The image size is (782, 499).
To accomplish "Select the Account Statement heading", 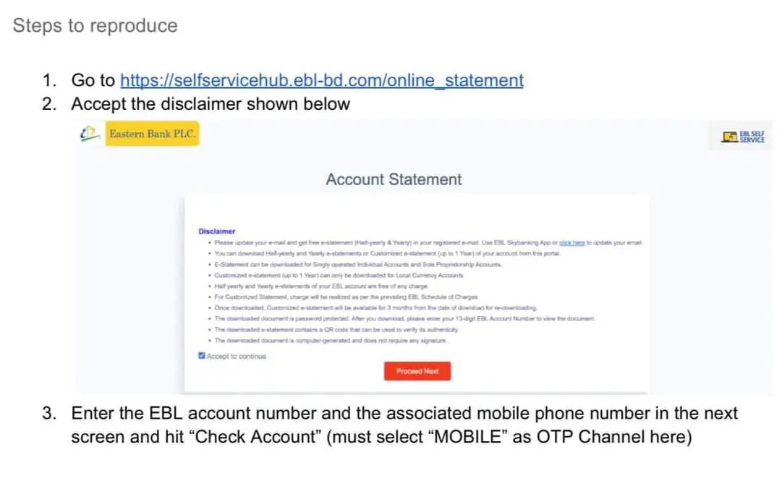I will (x=394, y=179).
